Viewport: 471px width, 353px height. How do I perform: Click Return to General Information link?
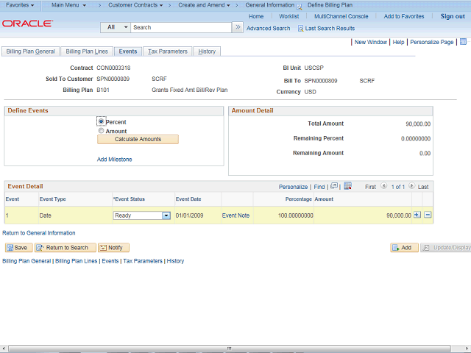tap(39, 233)
